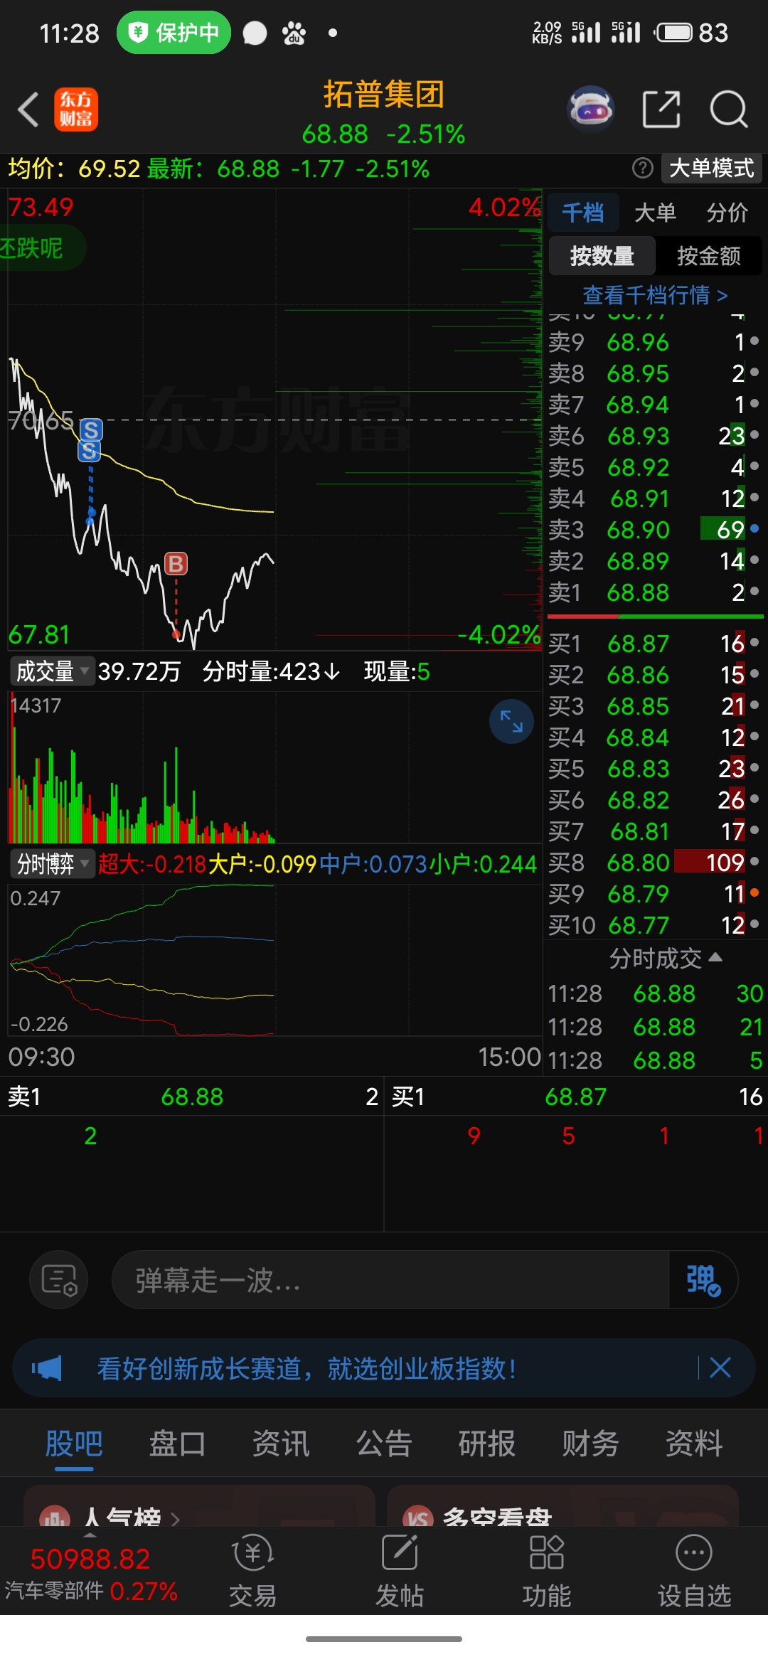This screenshot has height=1664, width=768.
Task: Select 按金额 option
Action: 709,255
